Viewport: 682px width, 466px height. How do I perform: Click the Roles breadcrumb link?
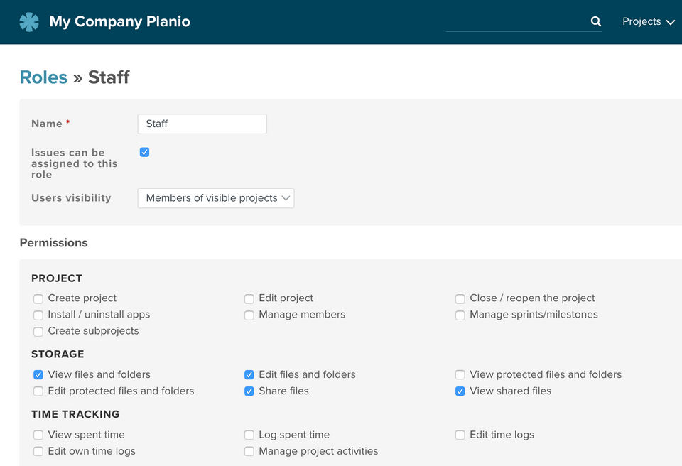pyautogui.click(x=43, y=77)
